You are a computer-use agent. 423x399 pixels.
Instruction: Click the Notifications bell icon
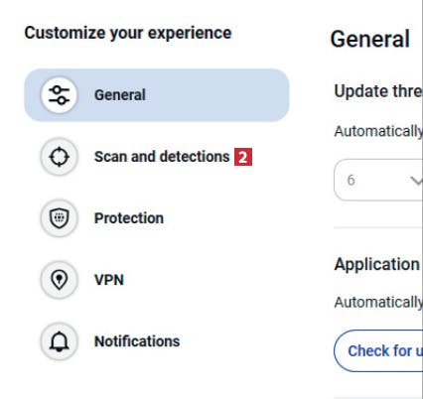pos(59,341)
